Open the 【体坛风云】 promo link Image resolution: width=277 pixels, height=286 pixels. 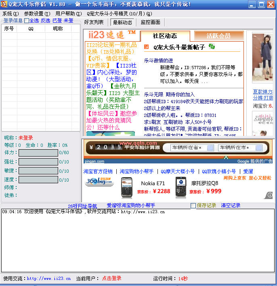pyautogui.click(x=111, y=121)
